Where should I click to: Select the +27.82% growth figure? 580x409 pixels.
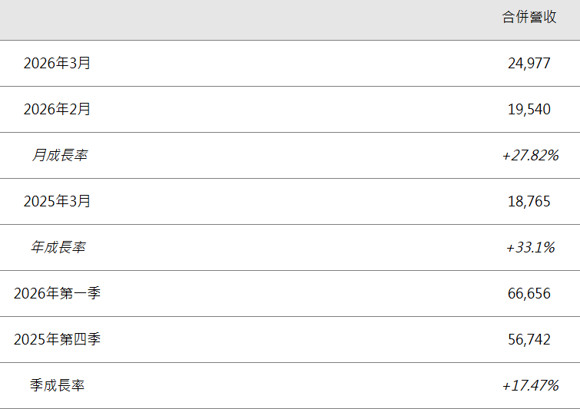coord(529,156)
